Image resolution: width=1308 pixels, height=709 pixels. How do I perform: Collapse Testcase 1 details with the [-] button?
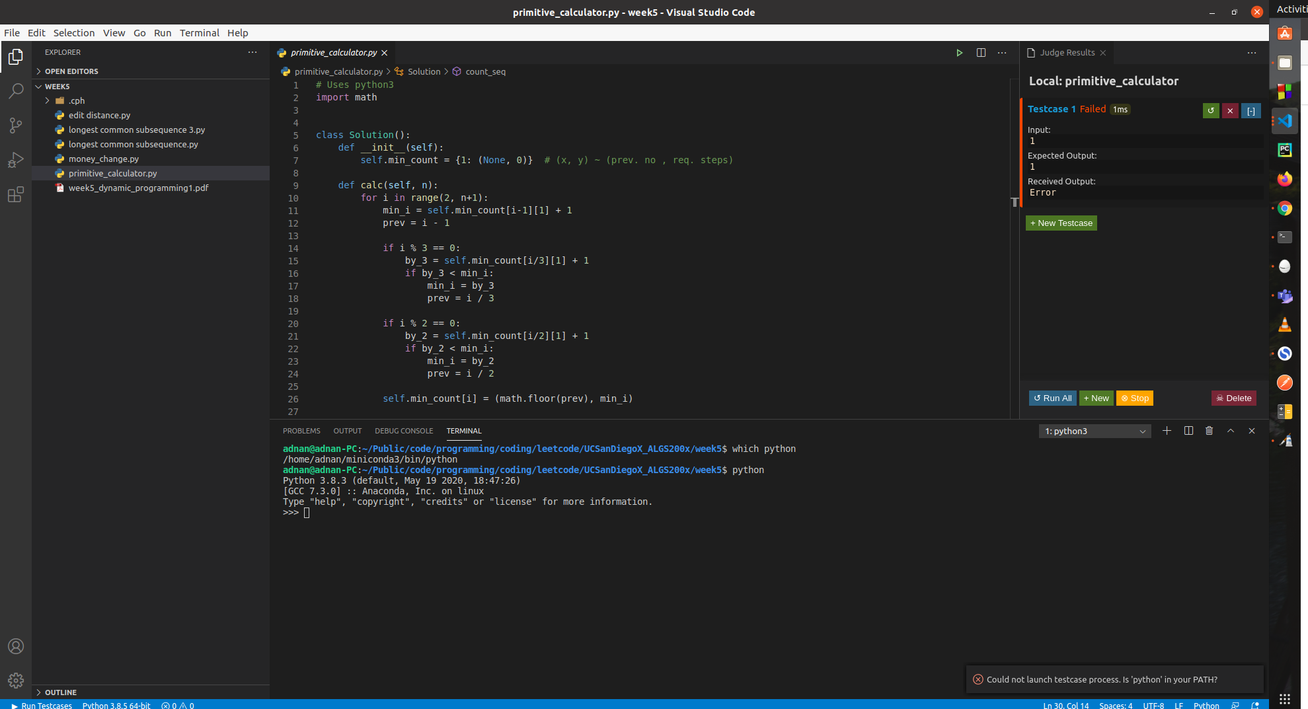click(x=1250, y=110)
